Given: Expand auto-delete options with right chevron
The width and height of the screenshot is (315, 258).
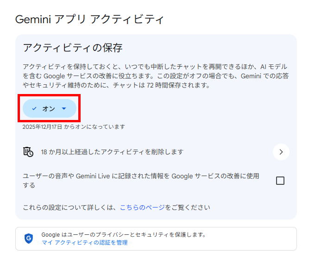Looking at the screenshot, I should click(x=281, y=151).
